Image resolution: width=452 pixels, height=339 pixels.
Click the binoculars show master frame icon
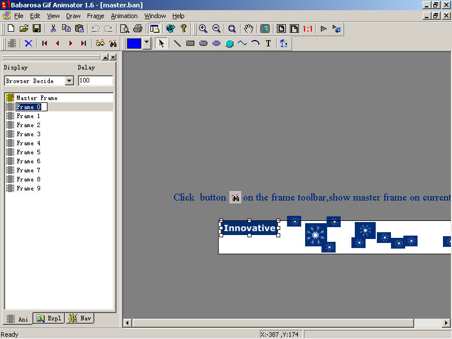click(113, 44)
